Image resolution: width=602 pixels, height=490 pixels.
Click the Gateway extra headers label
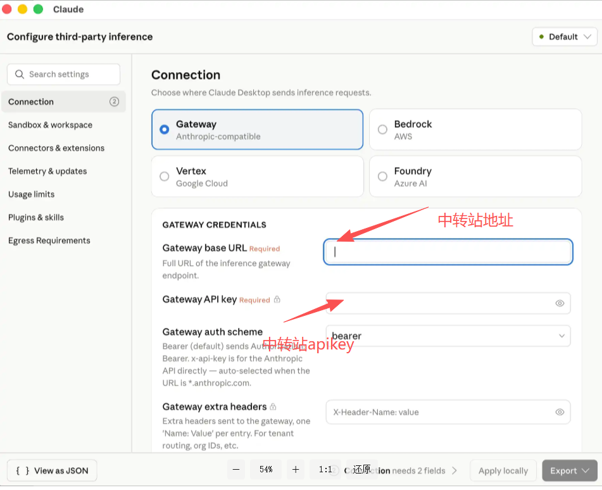(215, 406)
